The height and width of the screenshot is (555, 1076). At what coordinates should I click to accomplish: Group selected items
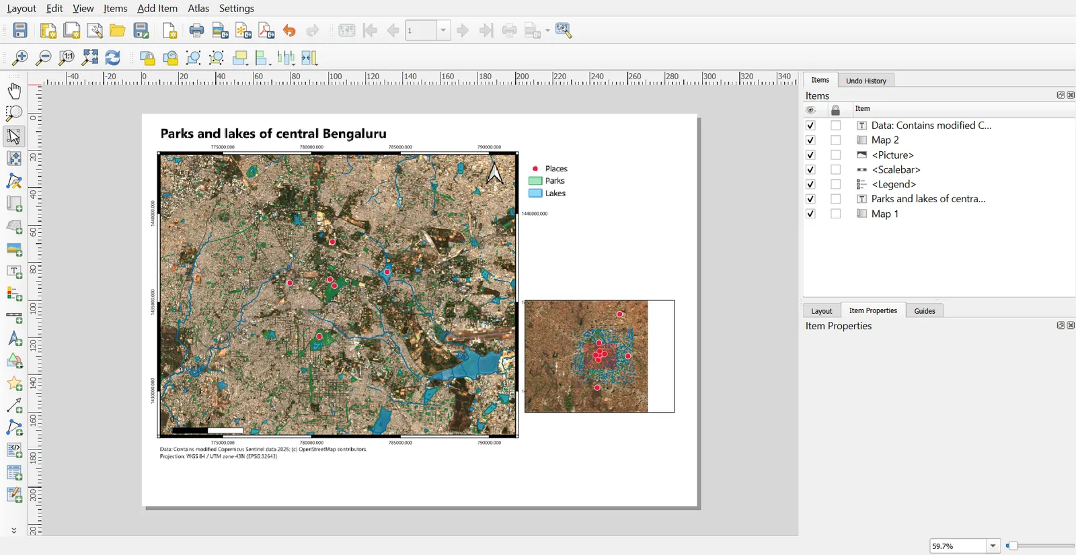(194, 58)
